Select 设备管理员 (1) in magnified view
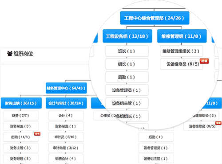This screenshot has height=164, width=222. point(127,90)
